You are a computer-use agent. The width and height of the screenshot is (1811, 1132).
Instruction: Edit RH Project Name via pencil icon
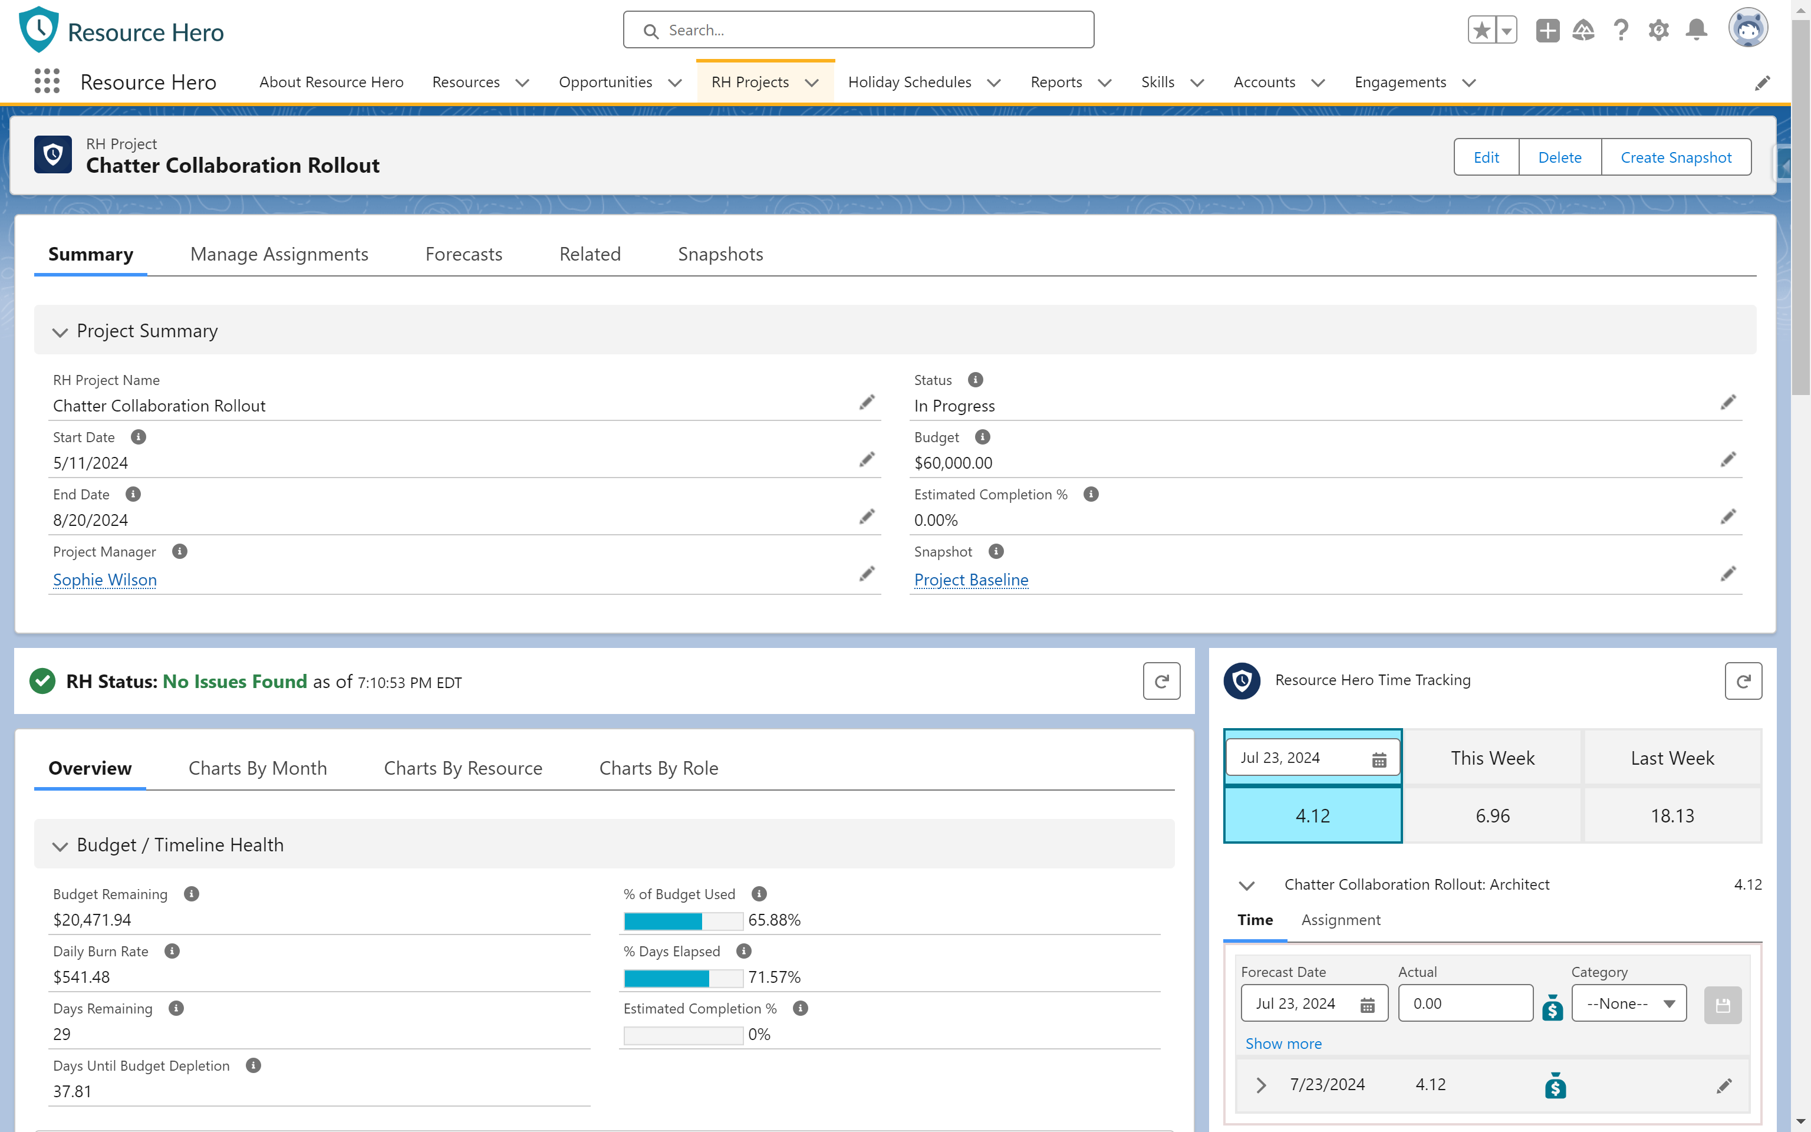(867, 403)
